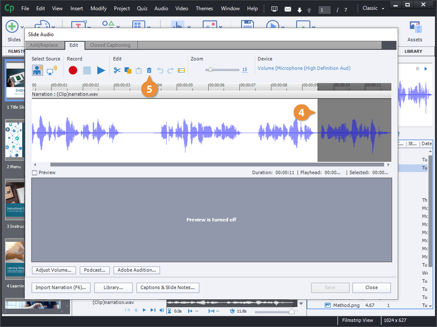The height and width of the screenshot is (327, 437).
Task: Open the Classic workspace dropdown
Action: coord(373,9)
